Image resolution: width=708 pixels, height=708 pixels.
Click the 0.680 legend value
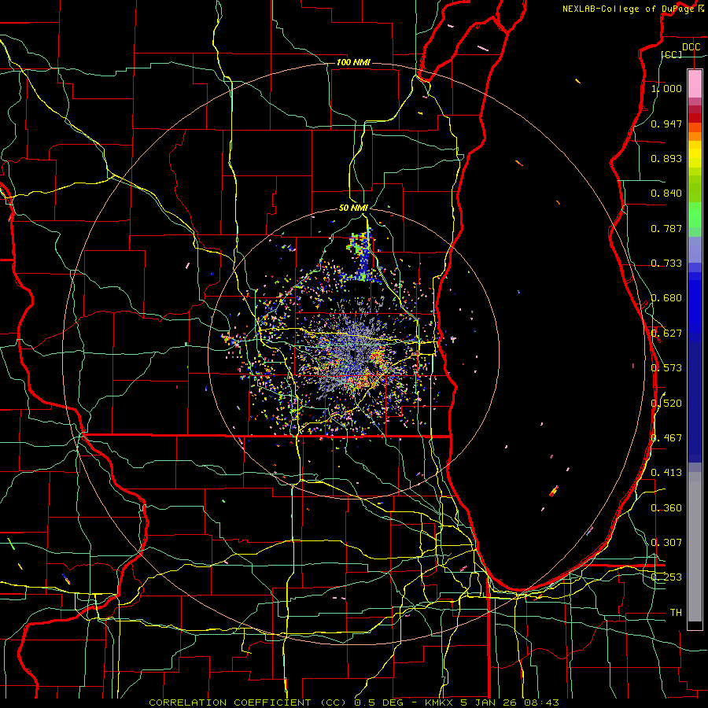click(x=666, y=298)
